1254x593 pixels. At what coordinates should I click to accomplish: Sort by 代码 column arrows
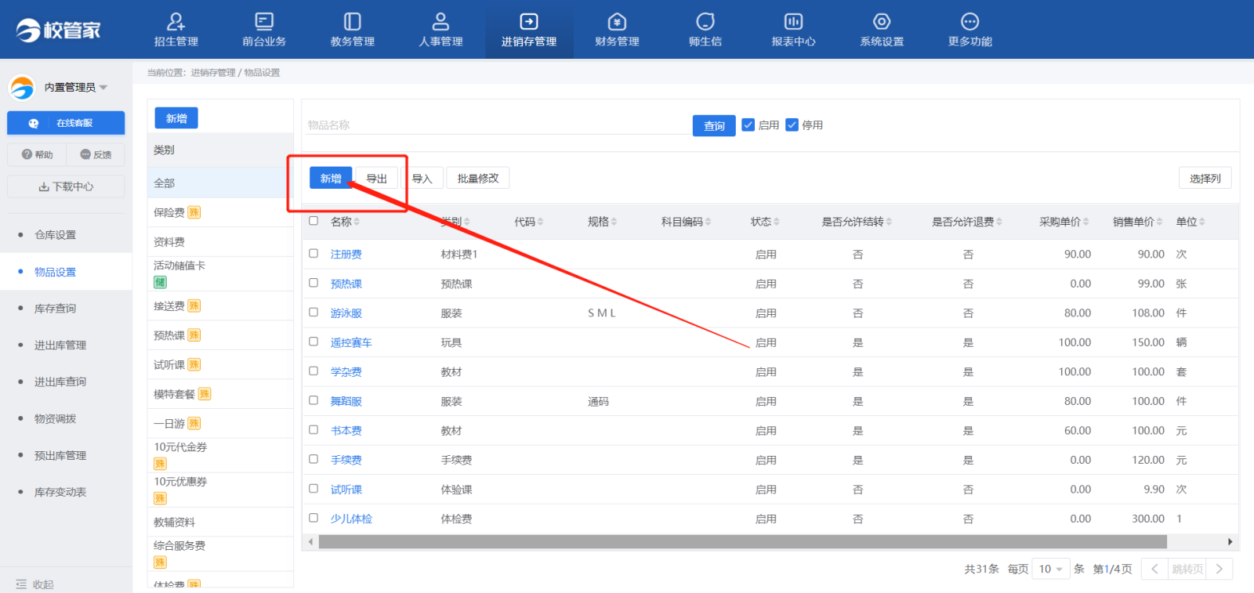(x=540, y=222)
